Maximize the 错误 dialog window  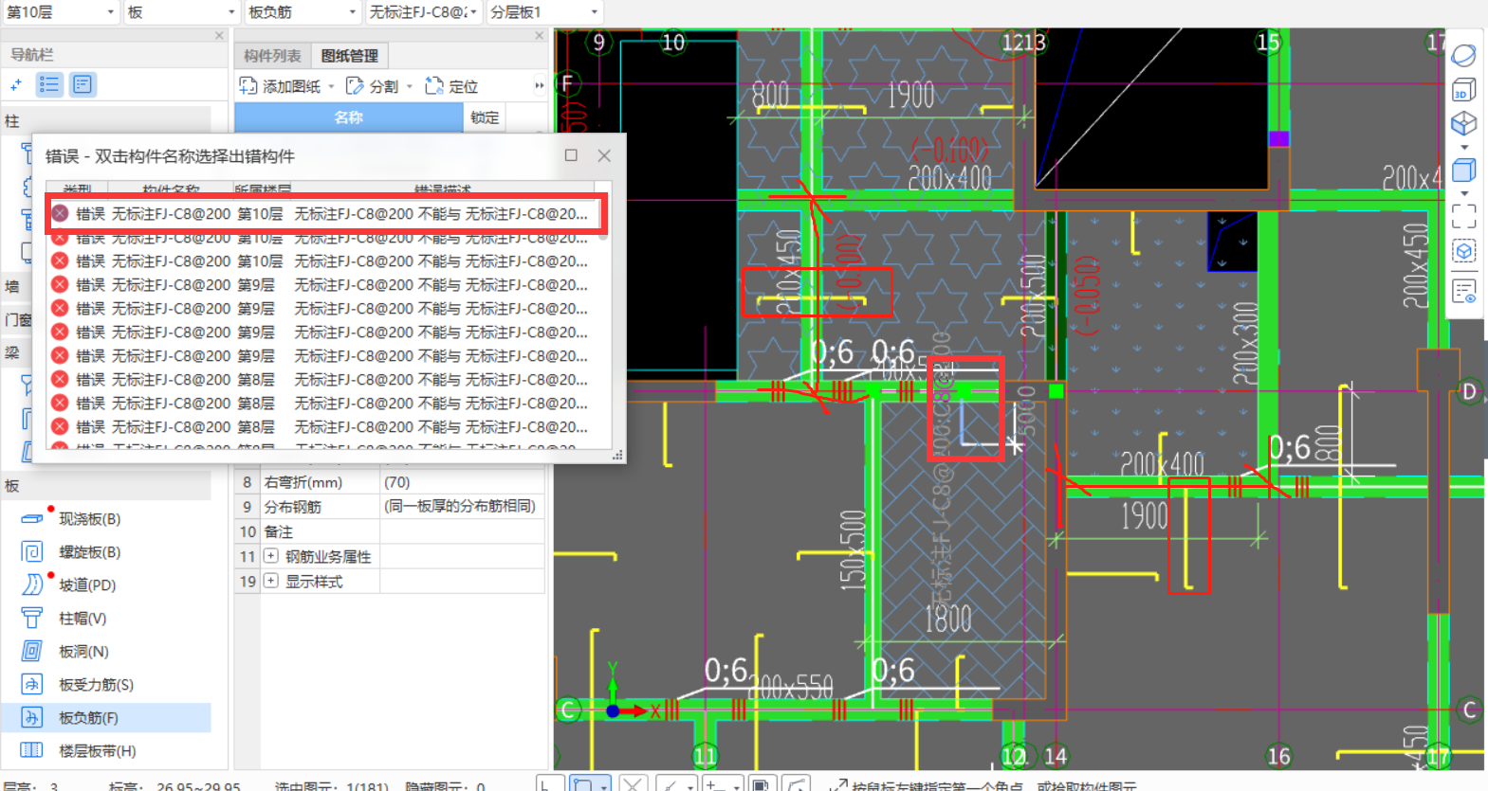coord(571,155)
